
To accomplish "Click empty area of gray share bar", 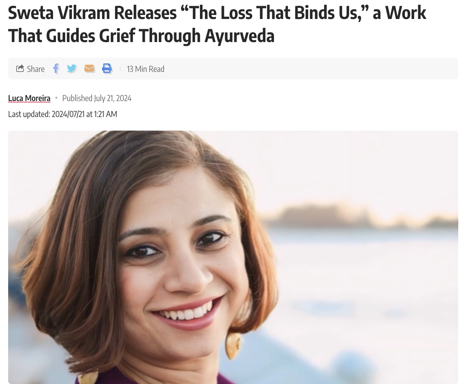I will click(305, 69).
